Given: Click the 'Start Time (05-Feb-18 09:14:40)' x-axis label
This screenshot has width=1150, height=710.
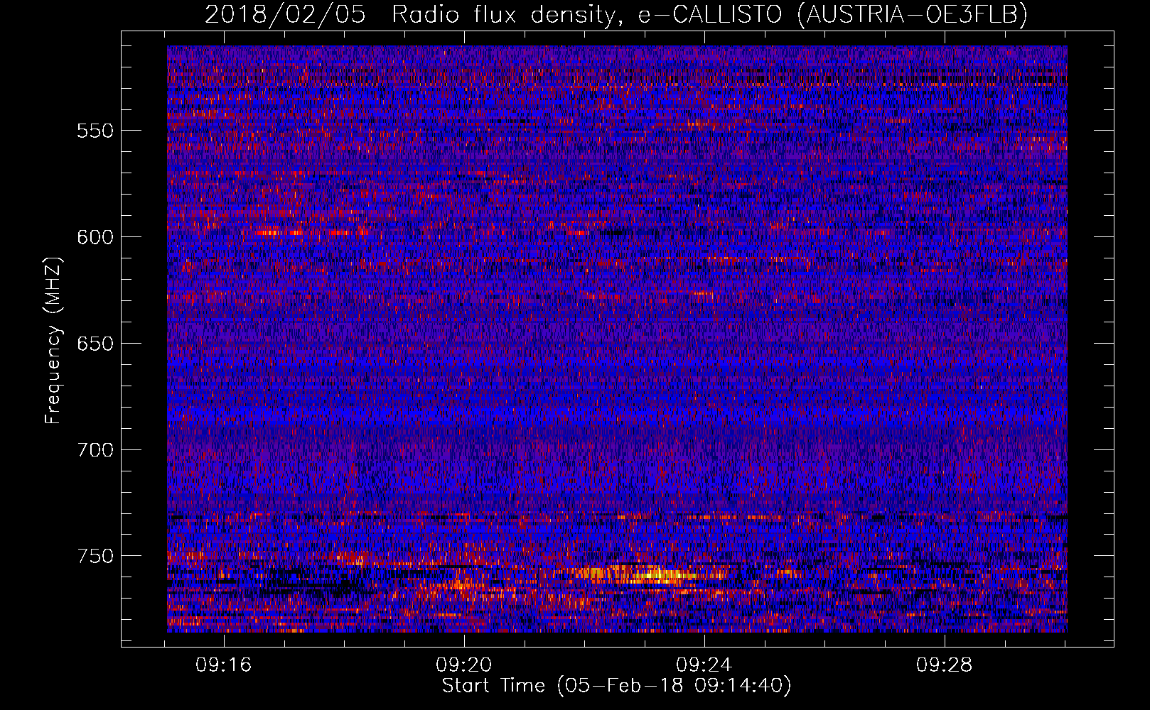Looking at the screenshot, I should (x=616, y=686).
